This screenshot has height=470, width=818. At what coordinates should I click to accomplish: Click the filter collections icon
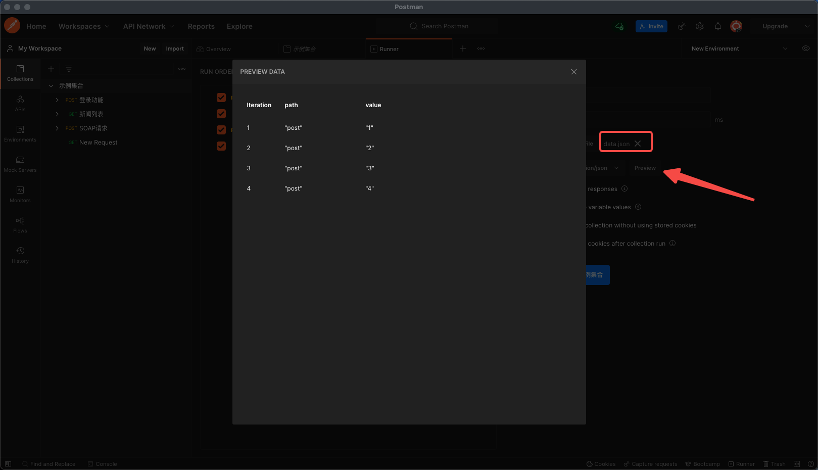point(69,69)
